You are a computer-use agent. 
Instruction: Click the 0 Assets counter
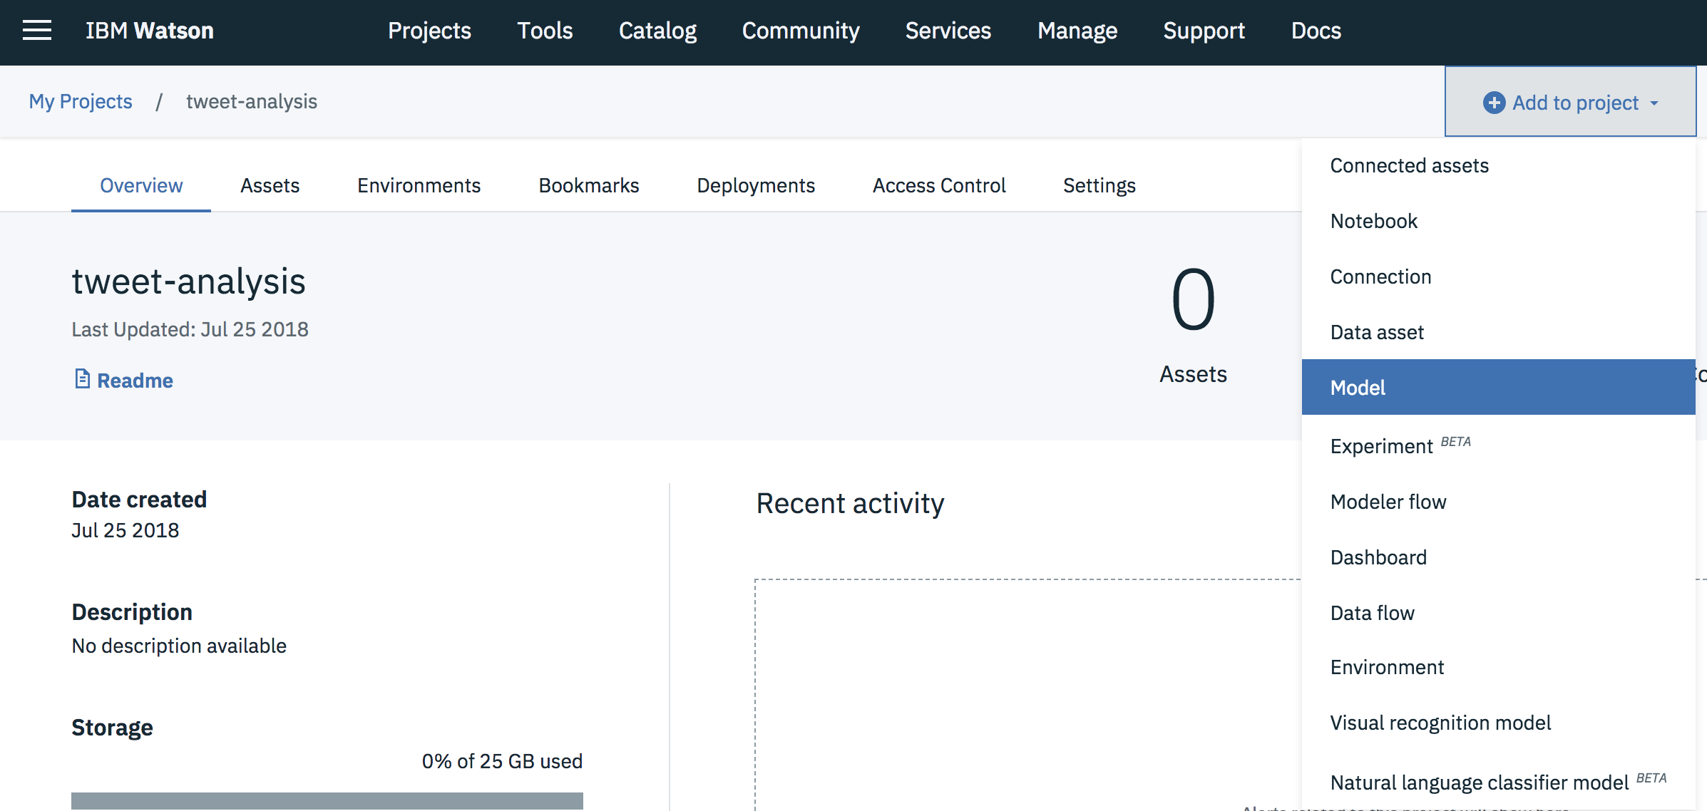tap(1193, 325)
